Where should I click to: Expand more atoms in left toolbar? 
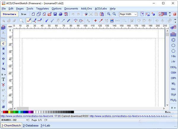(3, 74)
